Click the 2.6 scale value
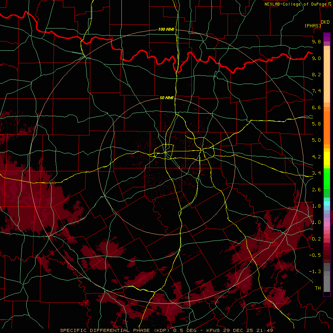This screenshot has width=333, height=333. click(x=316, y=190)
